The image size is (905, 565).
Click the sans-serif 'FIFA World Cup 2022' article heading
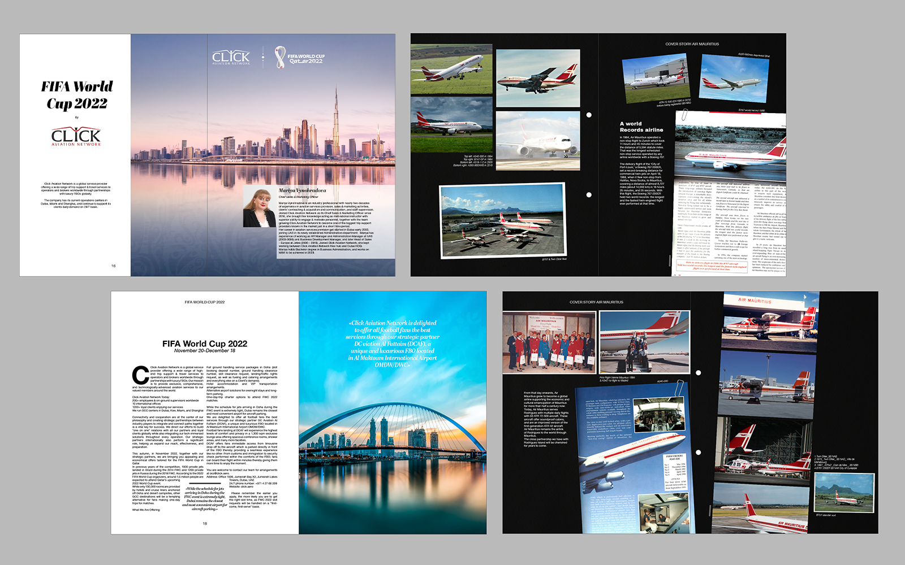click(x=205, y=344)
